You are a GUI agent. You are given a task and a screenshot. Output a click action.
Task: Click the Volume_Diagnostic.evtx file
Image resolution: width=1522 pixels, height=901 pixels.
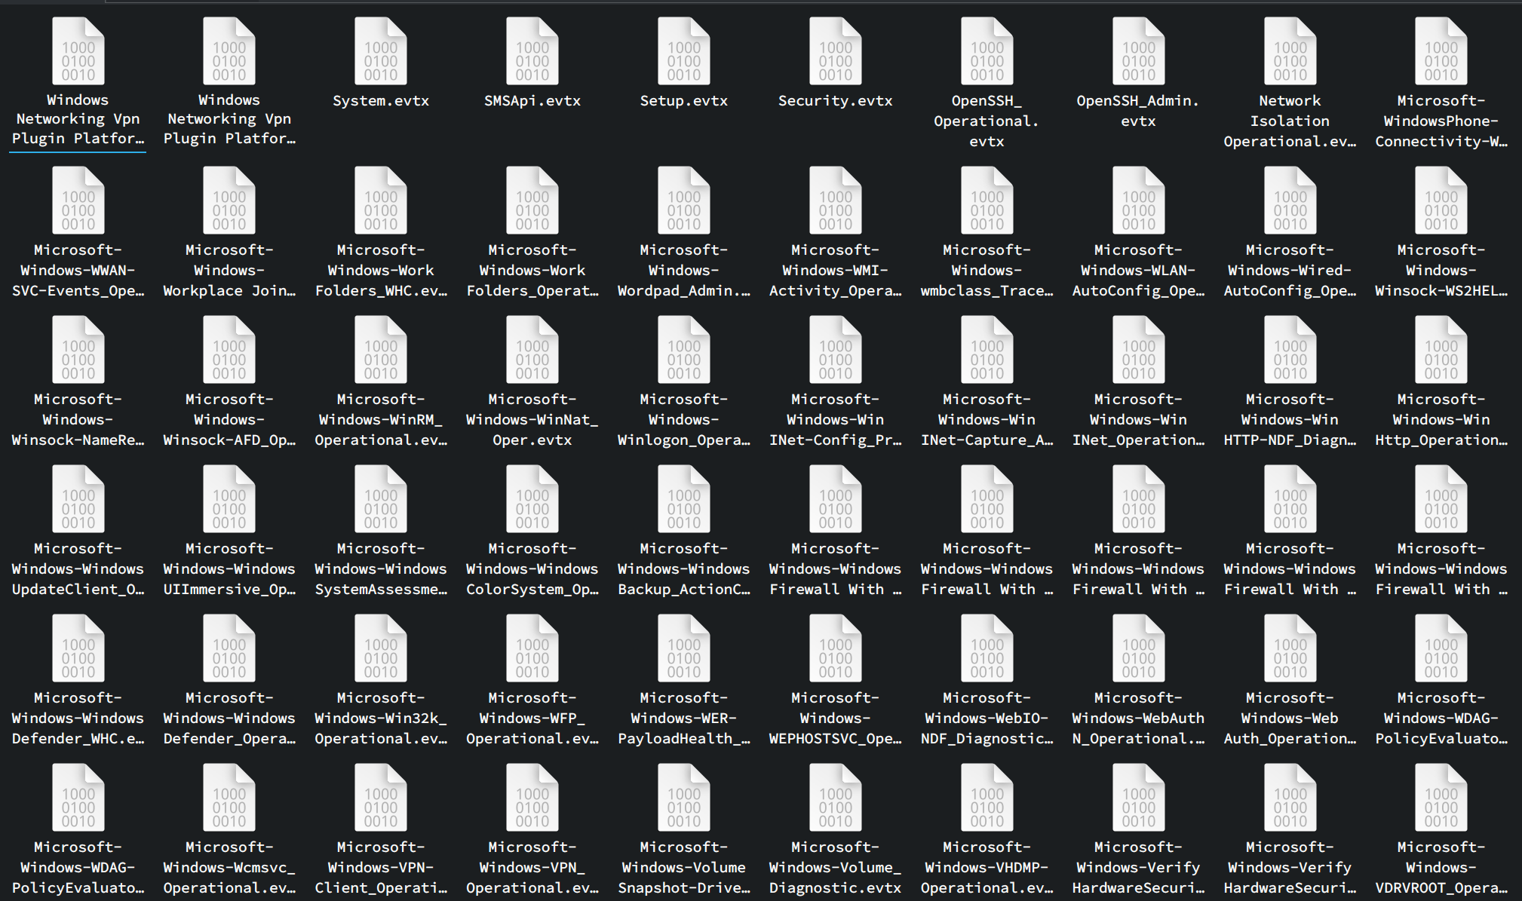(836, 798)
